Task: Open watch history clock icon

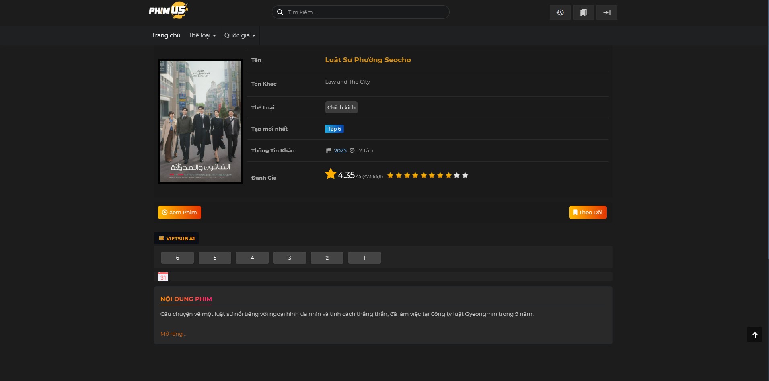Action: (560, 12)
